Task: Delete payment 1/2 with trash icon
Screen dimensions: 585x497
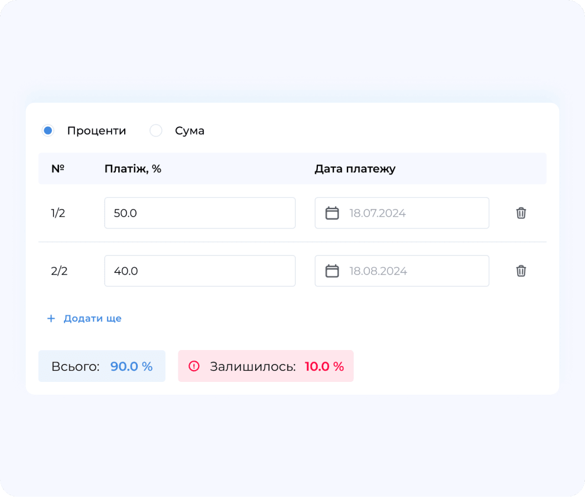Action: coord(521,213)
